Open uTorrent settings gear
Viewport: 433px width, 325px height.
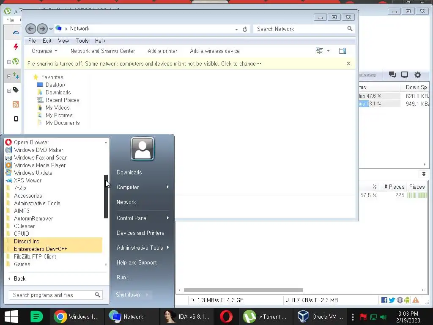417,74
